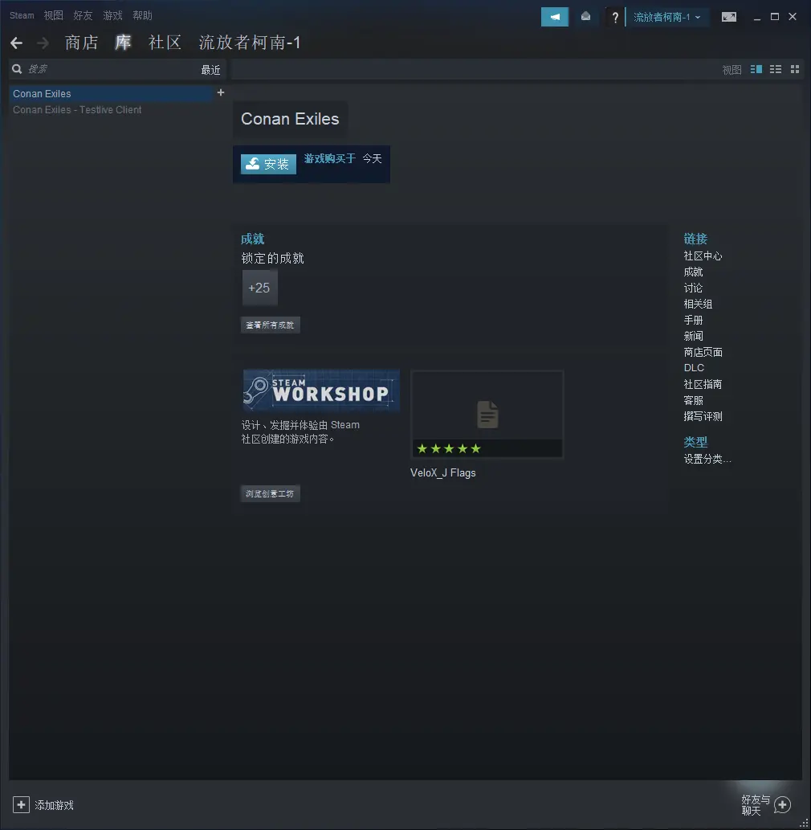Click 添加游戏 at bottom left
Viewport: 811px width, 830px height.
[x=54, y=805]
